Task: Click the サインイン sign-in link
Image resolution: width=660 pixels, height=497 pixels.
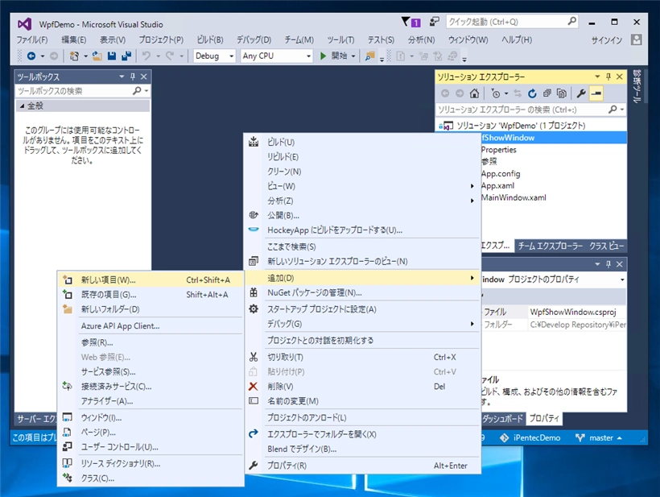Action: (x=606, y=39)
